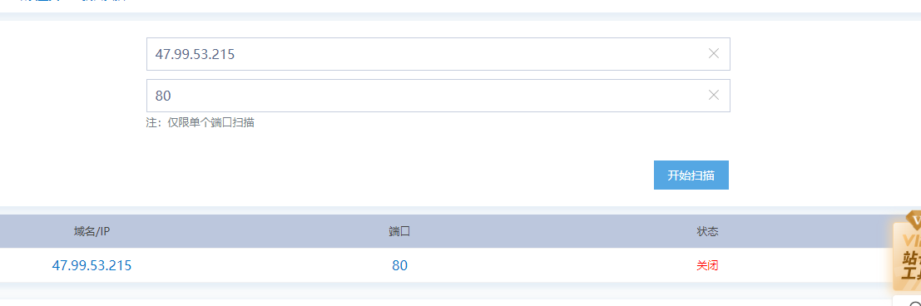Image resolution: width=921 pixels, height=306 pixels.
Task: Click the blue-gray results table header bar
Action: point(447,231)
